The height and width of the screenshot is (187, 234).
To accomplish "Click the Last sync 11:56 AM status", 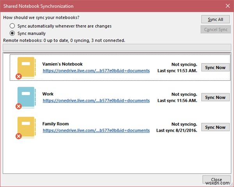I will pos(177,101).
